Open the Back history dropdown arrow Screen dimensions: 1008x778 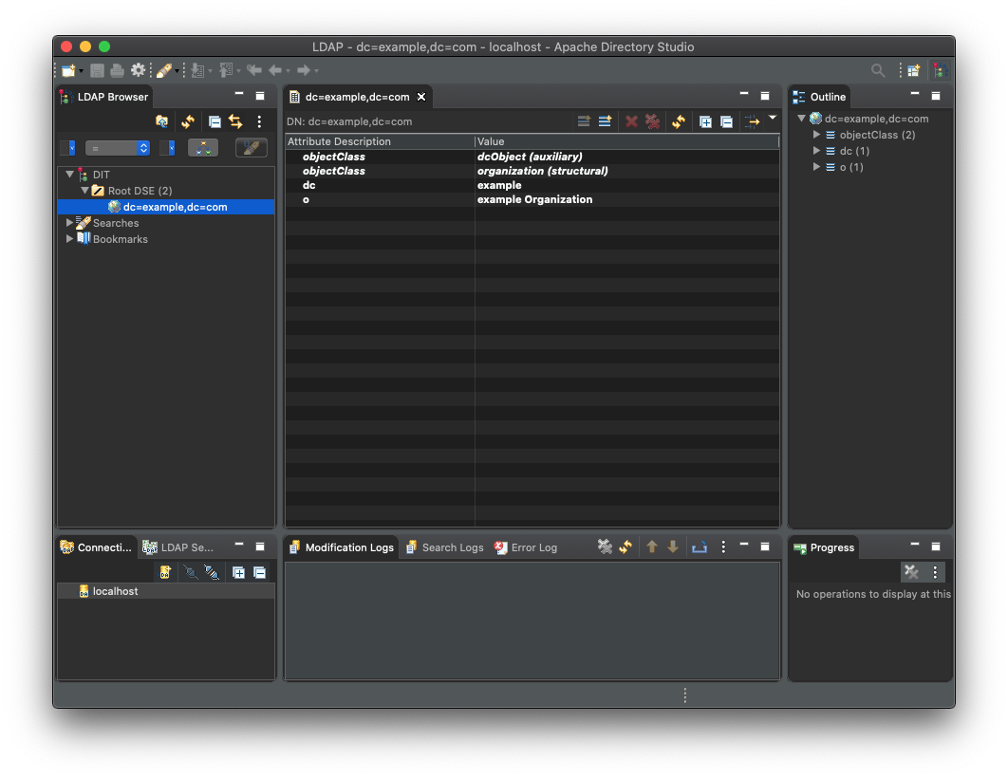pos(288,71)
